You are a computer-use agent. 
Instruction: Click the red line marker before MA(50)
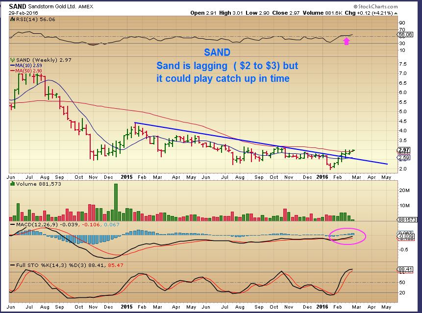[x=12, y=71]
